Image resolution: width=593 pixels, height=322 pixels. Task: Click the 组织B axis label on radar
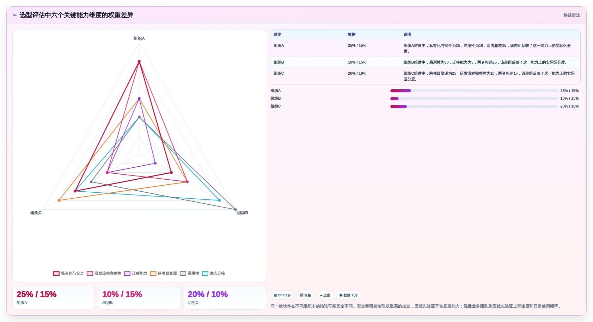click(x=242, y=213)
